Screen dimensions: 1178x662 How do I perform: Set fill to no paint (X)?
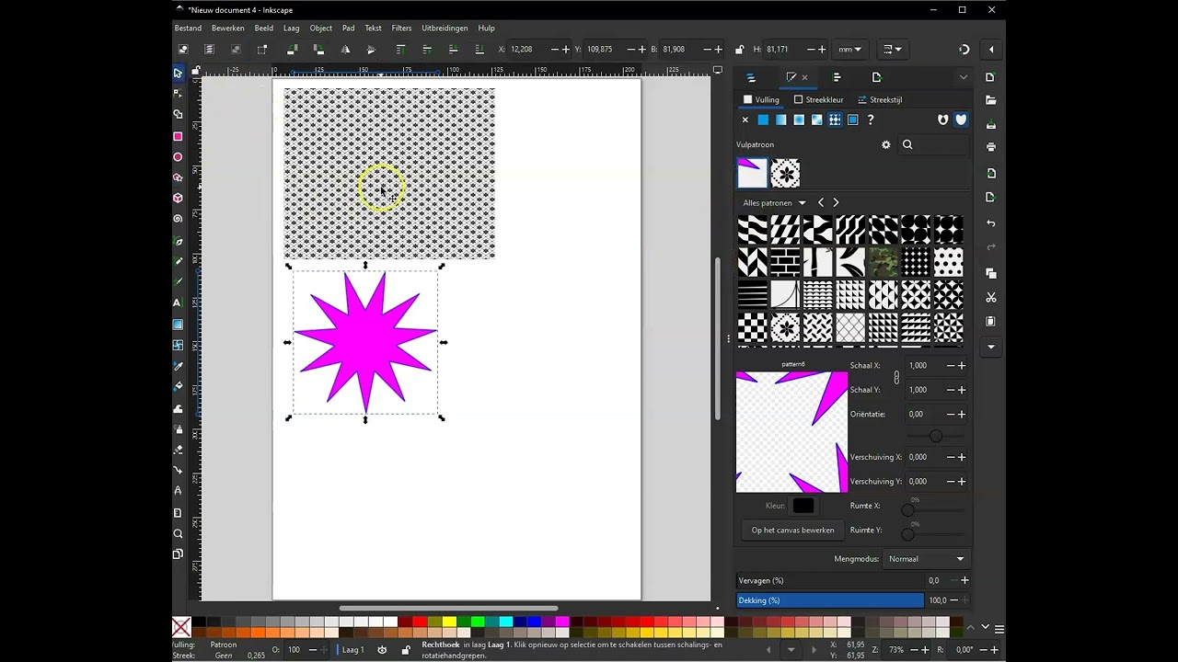click(745, 120)
